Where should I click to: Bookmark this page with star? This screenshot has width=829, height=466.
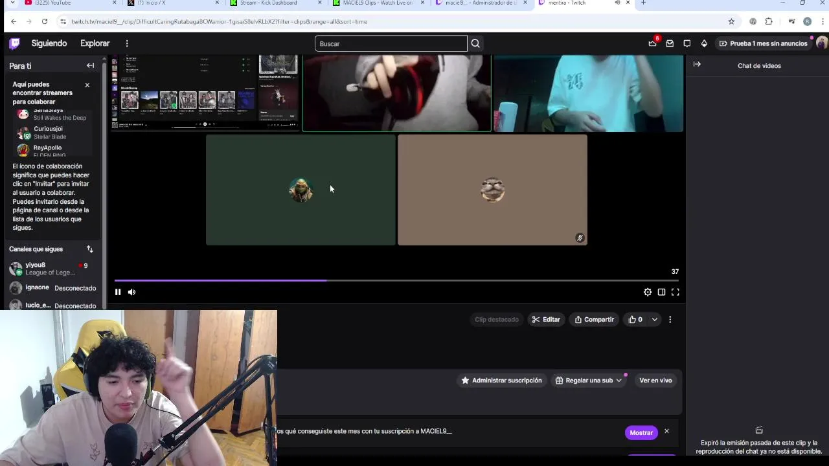click(x=731, y=21)
